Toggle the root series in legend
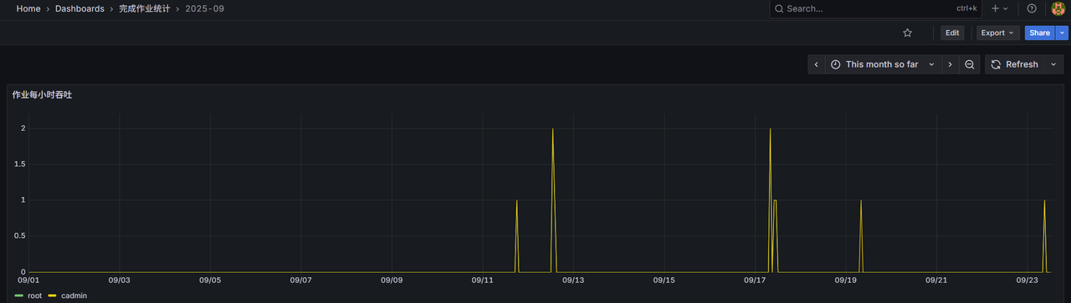This screenshot has width=1071, height=303. (34, 295)
